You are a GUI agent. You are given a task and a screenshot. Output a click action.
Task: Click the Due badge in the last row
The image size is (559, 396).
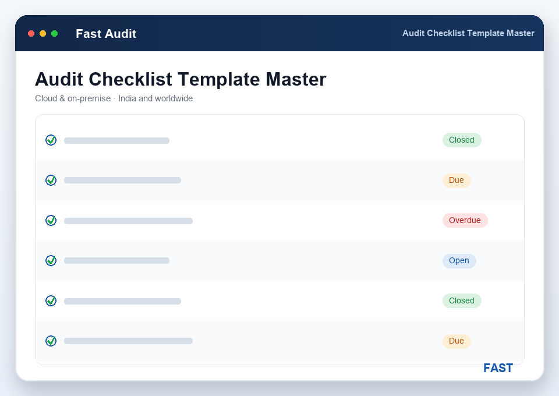coord(457,341)
